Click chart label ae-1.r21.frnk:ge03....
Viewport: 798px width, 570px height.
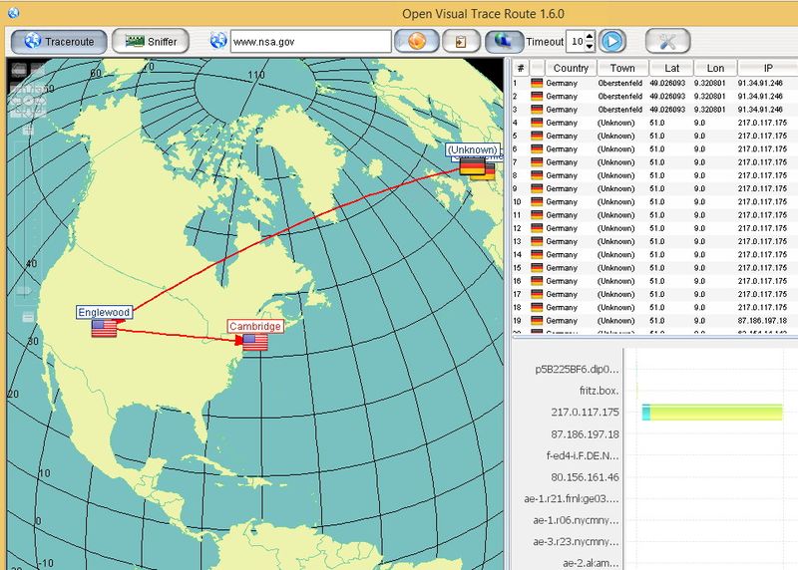click(x=572, y=499)
